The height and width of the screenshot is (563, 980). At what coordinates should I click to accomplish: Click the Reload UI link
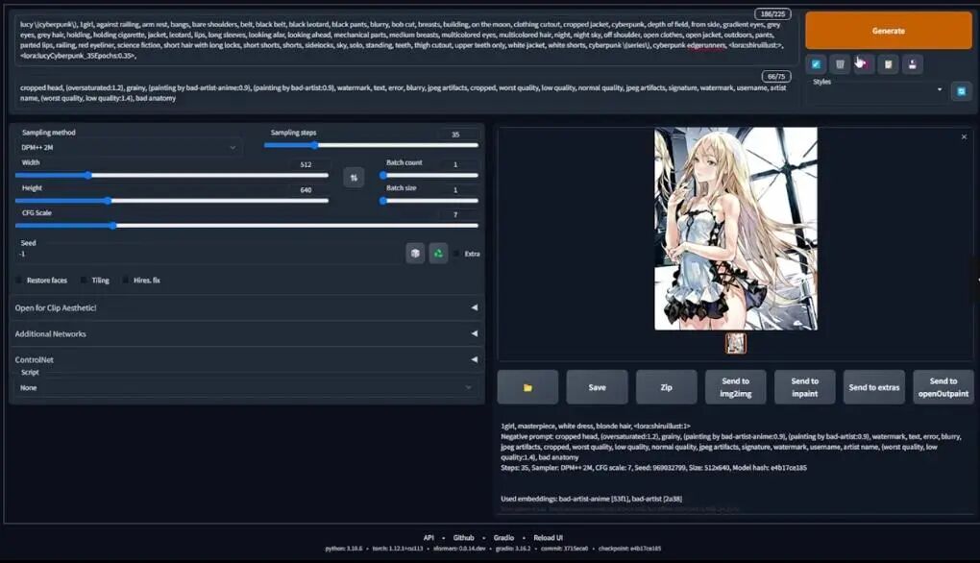(x=548, y=537)
